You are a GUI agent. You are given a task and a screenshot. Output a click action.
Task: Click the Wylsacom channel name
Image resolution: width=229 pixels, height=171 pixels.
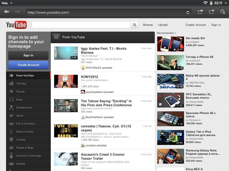tap(195, 120)
